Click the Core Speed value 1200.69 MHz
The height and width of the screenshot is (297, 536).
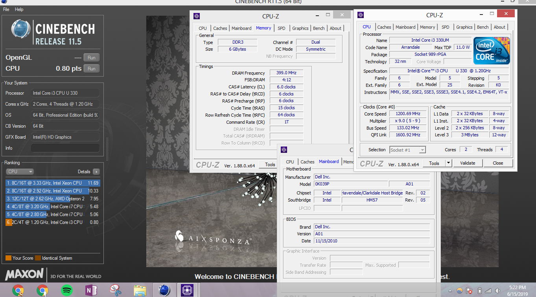tap(408, 114)
